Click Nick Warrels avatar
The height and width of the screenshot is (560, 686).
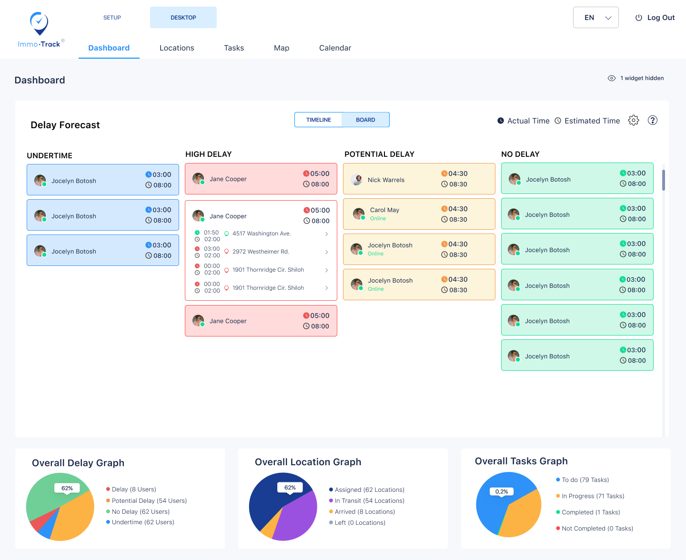click(356, 180)
